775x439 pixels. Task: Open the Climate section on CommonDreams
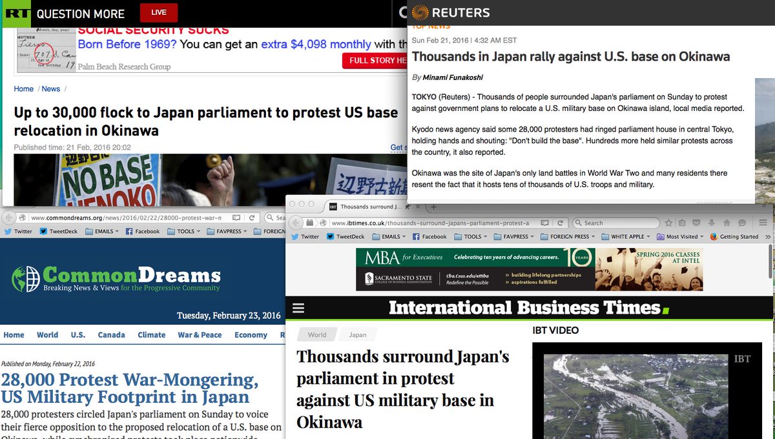152,335
